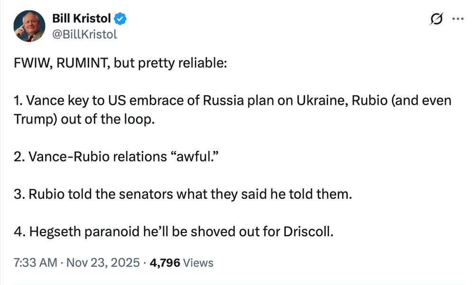Click the 'Trump) out of the loop' line
Viewport: 474px width, 285px height.
point(84,119)
